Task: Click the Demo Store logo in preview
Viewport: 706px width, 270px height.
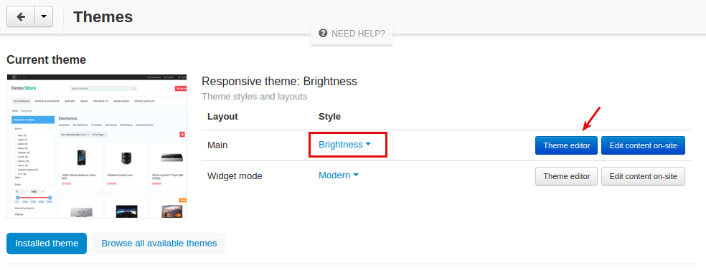Action: 24,88
